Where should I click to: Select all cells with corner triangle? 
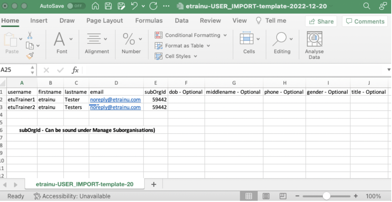click(x=3, y=83)
